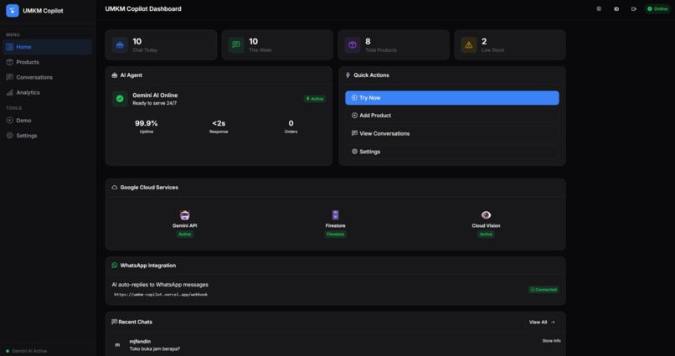Click the Recent Chats header icon
Viewport: 675px width, 356px height.
[x=114, y=322]
